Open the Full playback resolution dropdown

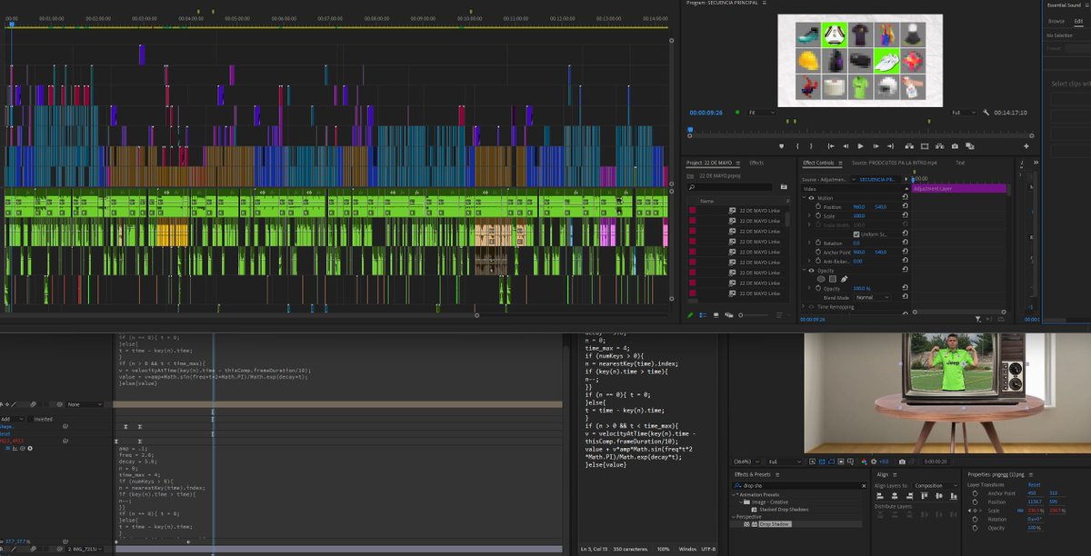click(962, 113)
